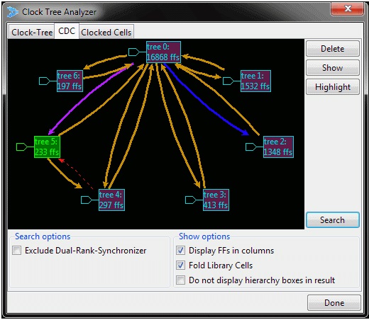This screenshot has height=320, width=369.
Task: Select the green tree 5 node
Action: [47, 147]
